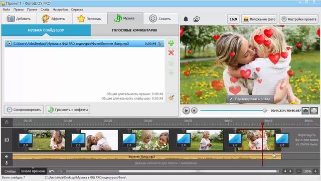Play Summer Song.mp3 track preview
The width and height of the screenshot is (321, 181).
pos(9,44)
